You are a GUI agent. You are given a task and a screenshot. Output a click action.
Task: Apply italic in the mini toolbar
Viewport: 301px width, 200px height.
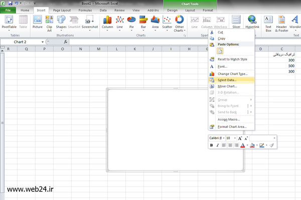pyautogui.click(x=218, y=145)
